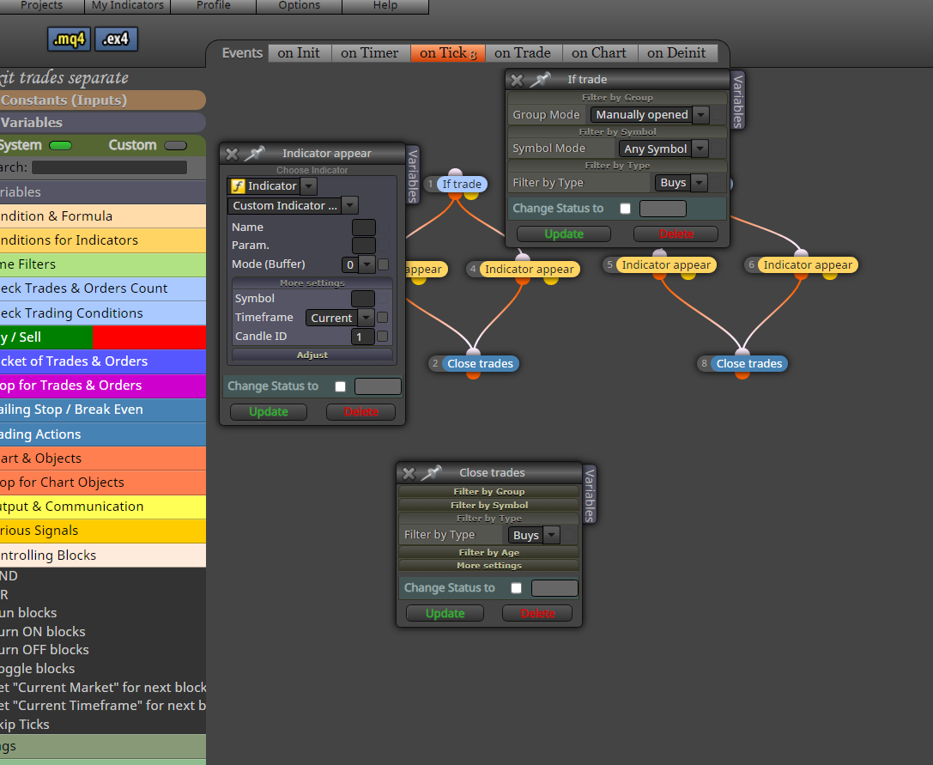
Task: Select block 5 Indicator appear node
Action: 666,265
